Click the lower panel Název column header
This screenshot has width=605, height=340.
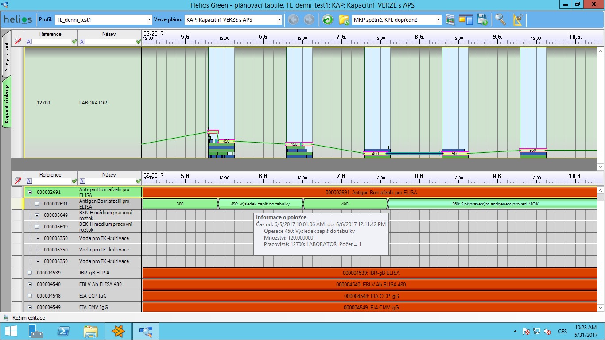coord(109,175)
